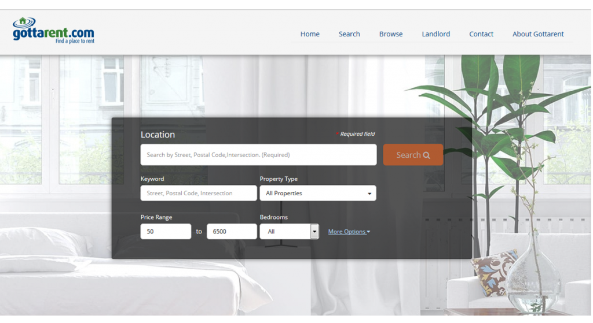Open the Home page link
Image resolution: width=593 pixels, height=323 pixels.
310,34
